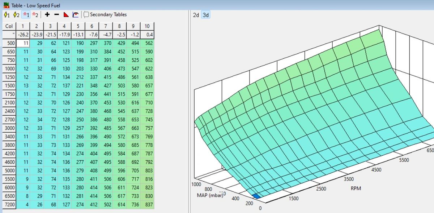434x213 pixels.
Task: Select the red triangle interpolation tool
Action: point(67,15)
